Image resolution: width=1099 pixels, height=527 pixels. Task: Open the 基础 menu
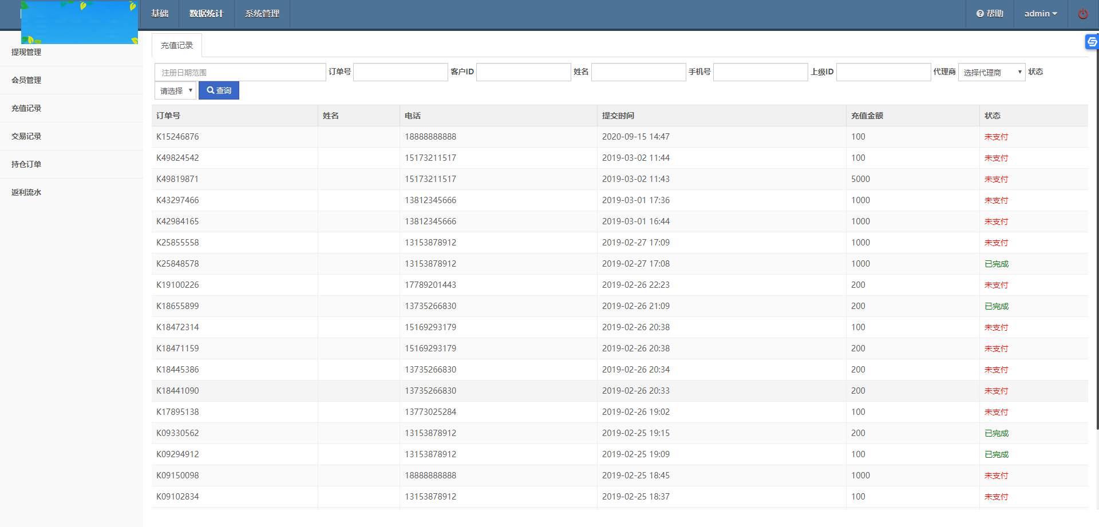pyautogui.click(x=160, y=14)
